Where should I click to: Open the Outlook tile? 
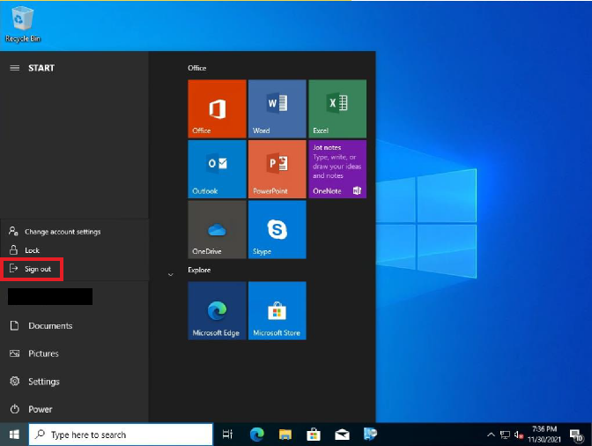coord(217,169)
